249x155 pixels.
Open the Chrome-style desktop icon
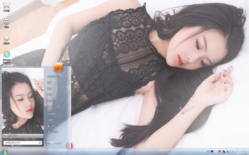pyautogui.click(x=7, y=23)
